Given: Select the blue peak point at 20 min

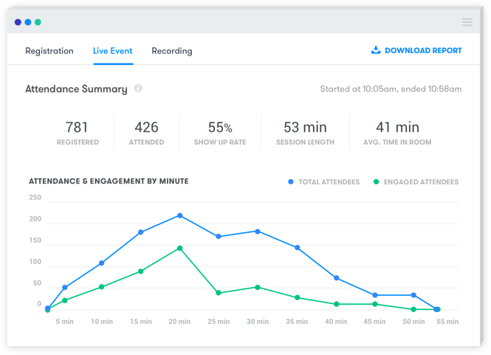Looking at the screenshot, I should click(x=179, y=215).
